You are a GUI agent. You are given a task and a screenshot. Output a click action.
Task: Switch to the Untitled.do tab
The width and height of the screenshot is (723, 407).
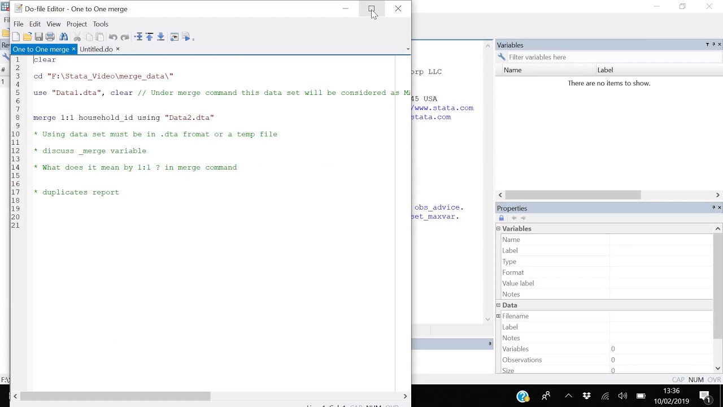[96, 49]
